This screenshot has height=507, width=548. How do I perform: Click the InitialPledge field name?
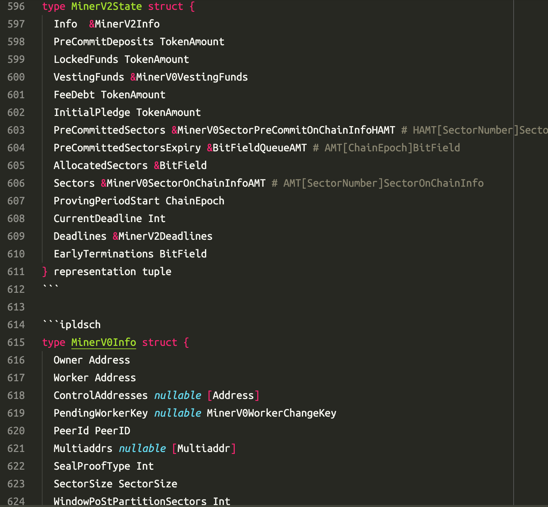[x=92, y=112]
